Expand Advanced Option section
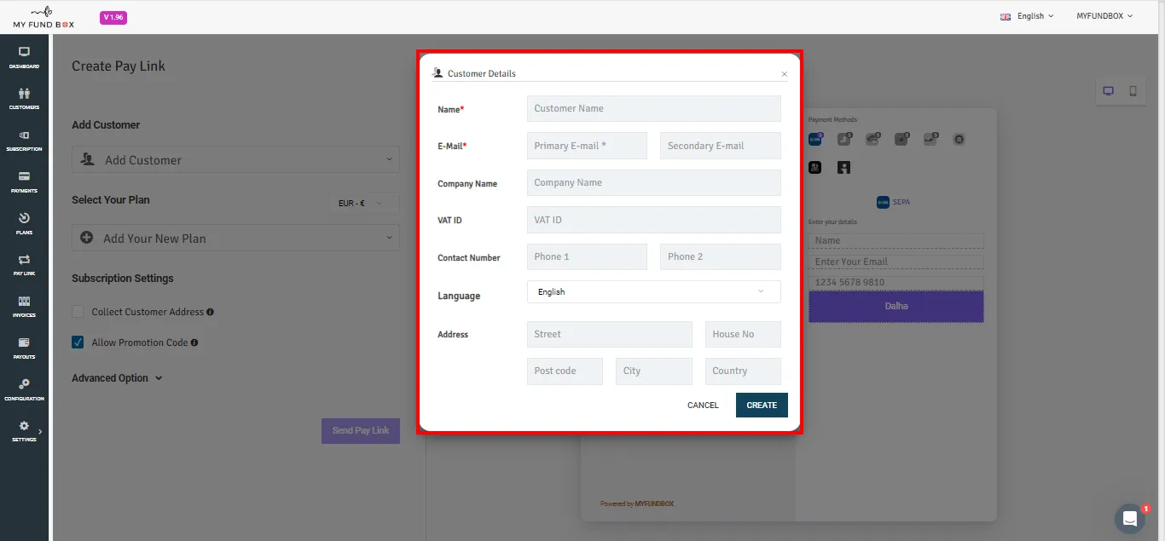1165x541 pixels. [x=117, y=378]
